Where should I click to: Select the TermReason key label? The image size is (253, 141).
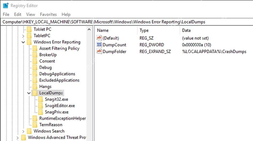[51, 125]
